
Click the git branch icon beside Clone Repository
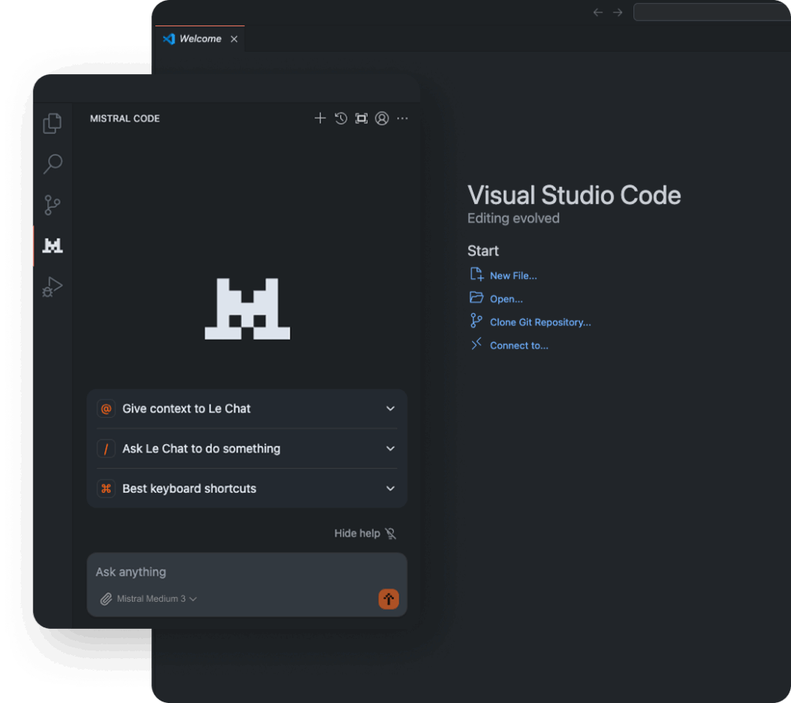coord(476,321)
